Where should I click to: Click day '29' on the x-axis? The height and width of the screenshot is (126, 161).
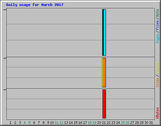pos(142,123)
